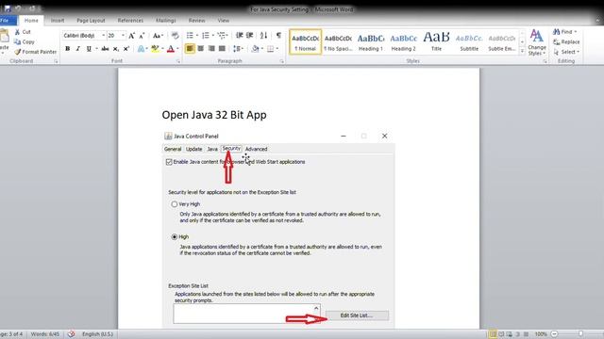Open the Change Case dropdown
Viewport: 604px width, 339px height.
point(158,36)
